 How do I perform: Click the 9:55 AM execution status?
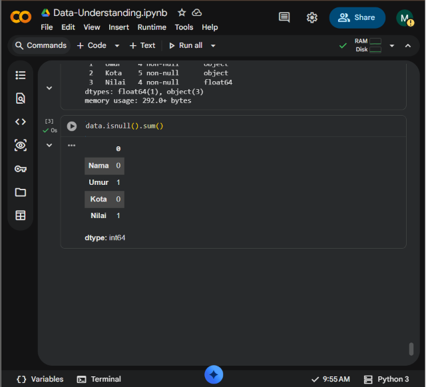tap(331, 379)
